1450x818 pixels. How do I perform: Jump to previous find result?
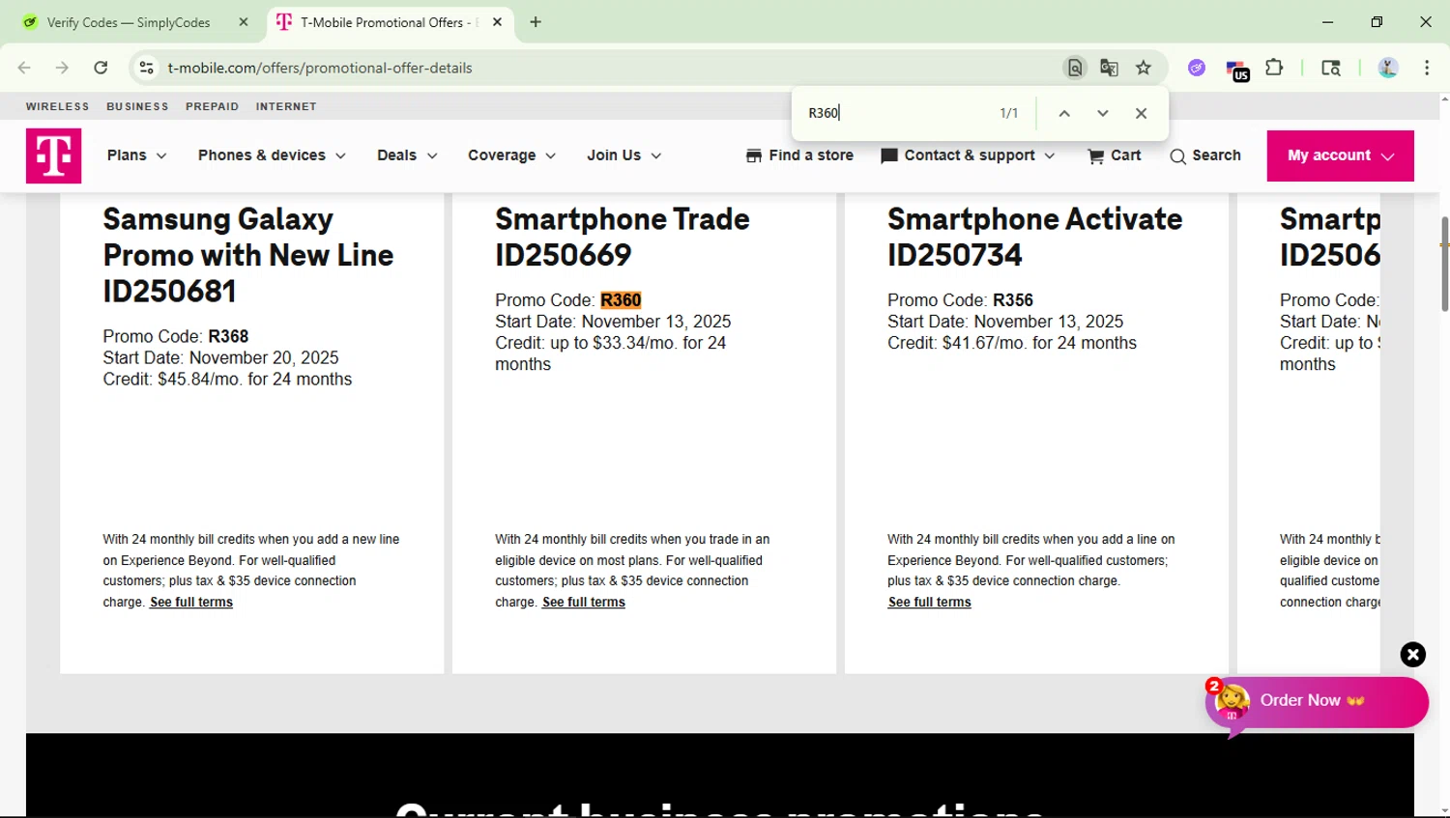(1064, 113)
